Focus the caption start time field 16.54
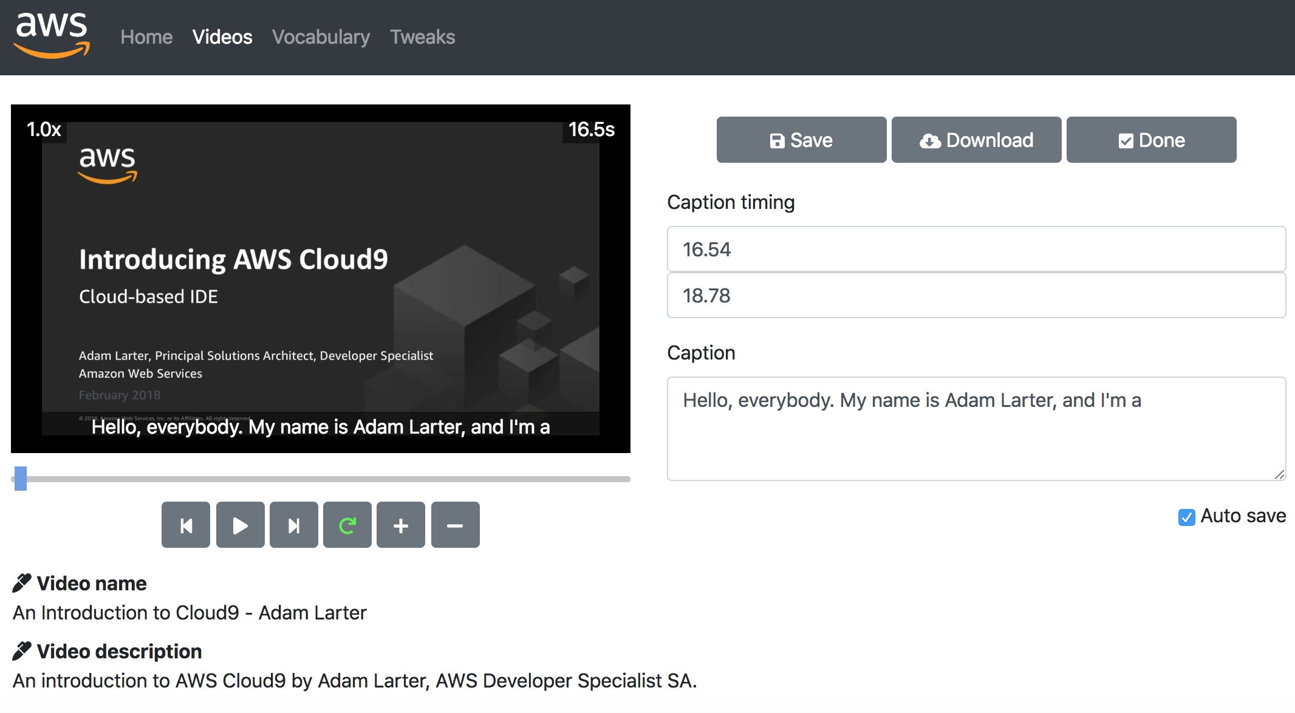The image size is (1295, 713). pyautogui.click(x=976, y=250)
